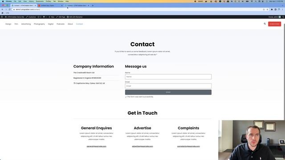Open the Advertising nav link
This screenshot has height=160, width=285.
pyautogui.click(x=26, y=24)
